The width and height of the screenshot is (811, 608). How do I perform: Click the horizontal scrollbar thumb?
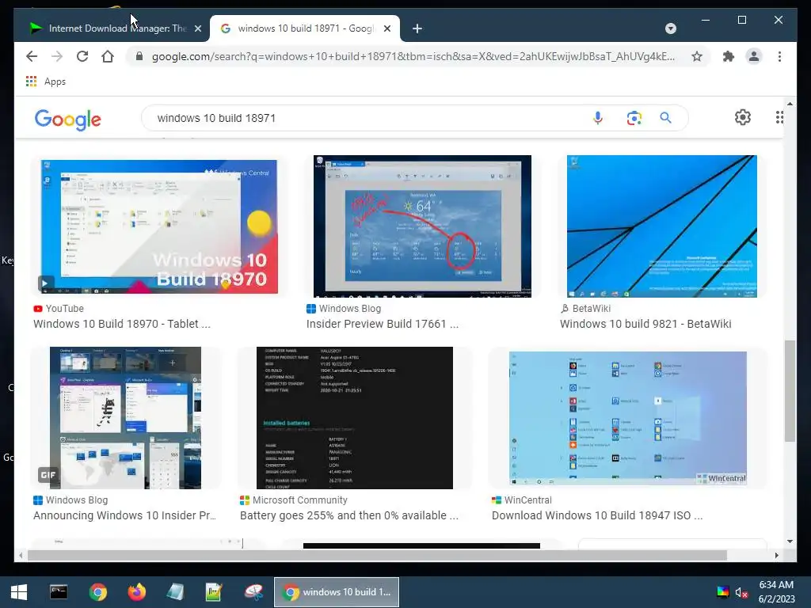[x=377, y=555]
